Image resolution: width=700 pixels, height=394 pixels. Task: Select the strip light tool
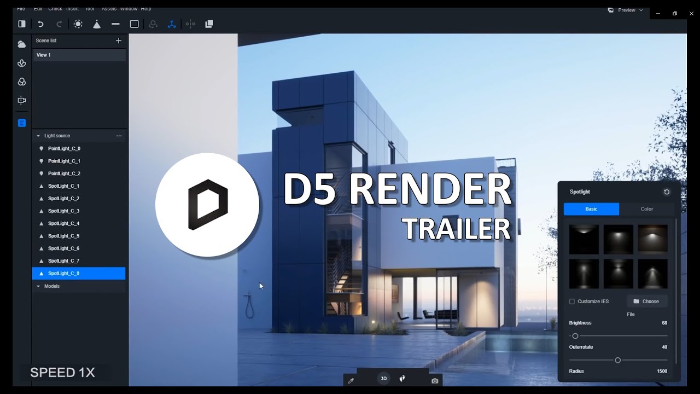coord(115,24)
